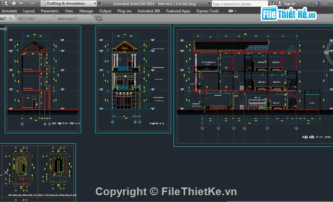Open the Drafting & Annotation workspace dropdown
This screenshot has width=333, height=202.
[x=69, y=4]
